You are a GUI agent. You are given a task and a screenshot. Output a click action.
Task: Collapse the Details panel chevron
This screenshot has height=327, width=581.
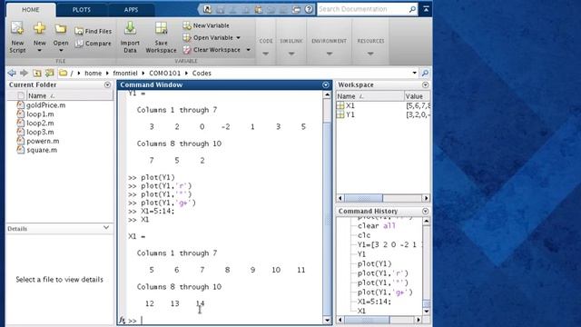[x=106, y=227]
